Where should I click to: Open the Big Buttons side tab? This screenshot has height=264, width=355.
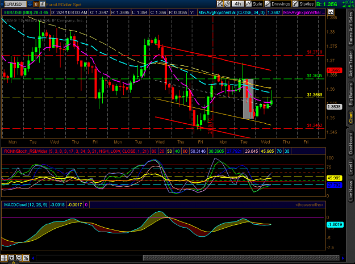pyautogui.click(x=350, y=94)
